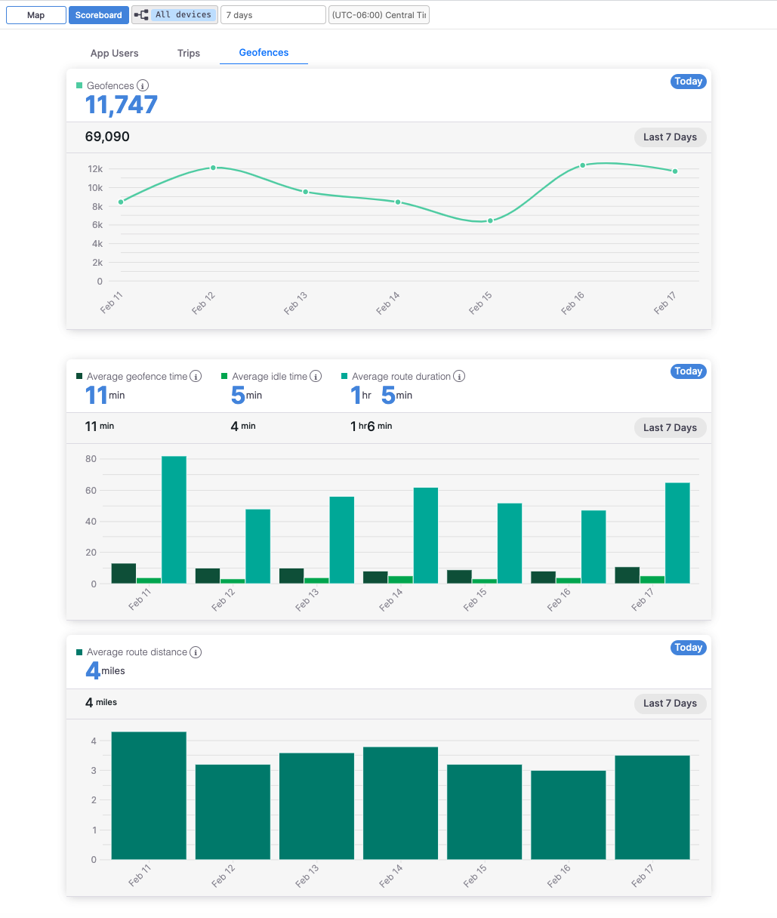Open the All devices device selector

(x=182, y=14)
